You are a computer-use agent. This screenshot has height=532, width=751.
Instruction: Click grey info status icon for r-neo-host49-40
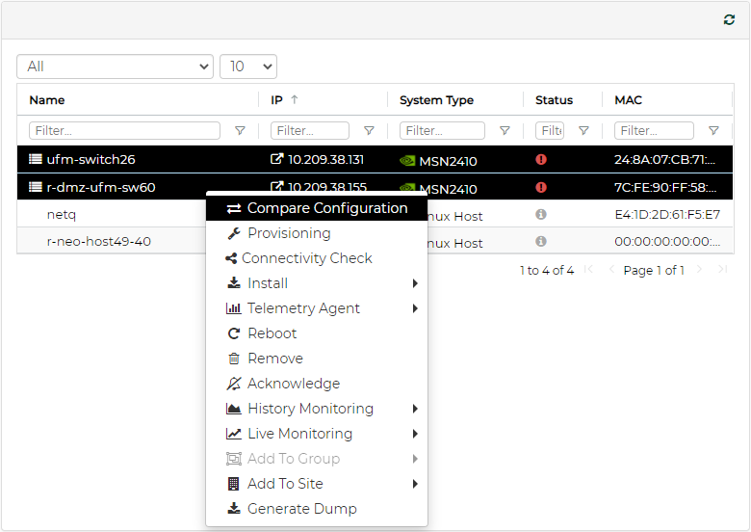541,241
